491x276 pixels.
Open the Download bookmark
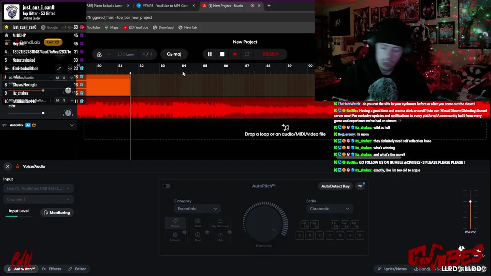163,27
